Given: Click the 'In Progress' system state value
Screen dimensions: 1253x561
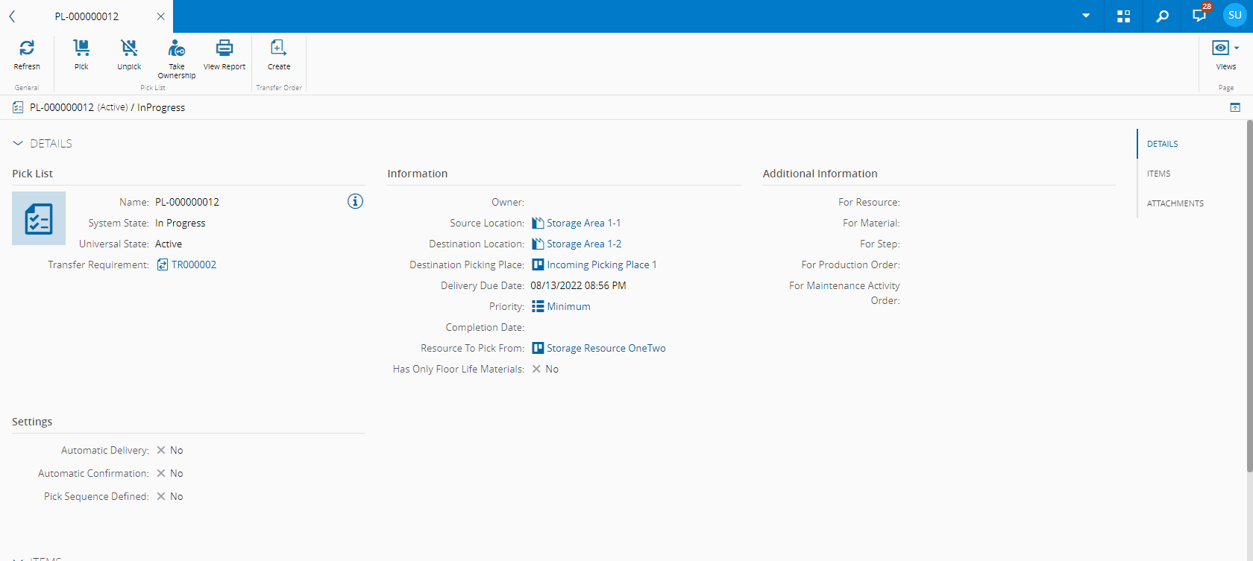Looking at the screenshot, I should point(180,223).
